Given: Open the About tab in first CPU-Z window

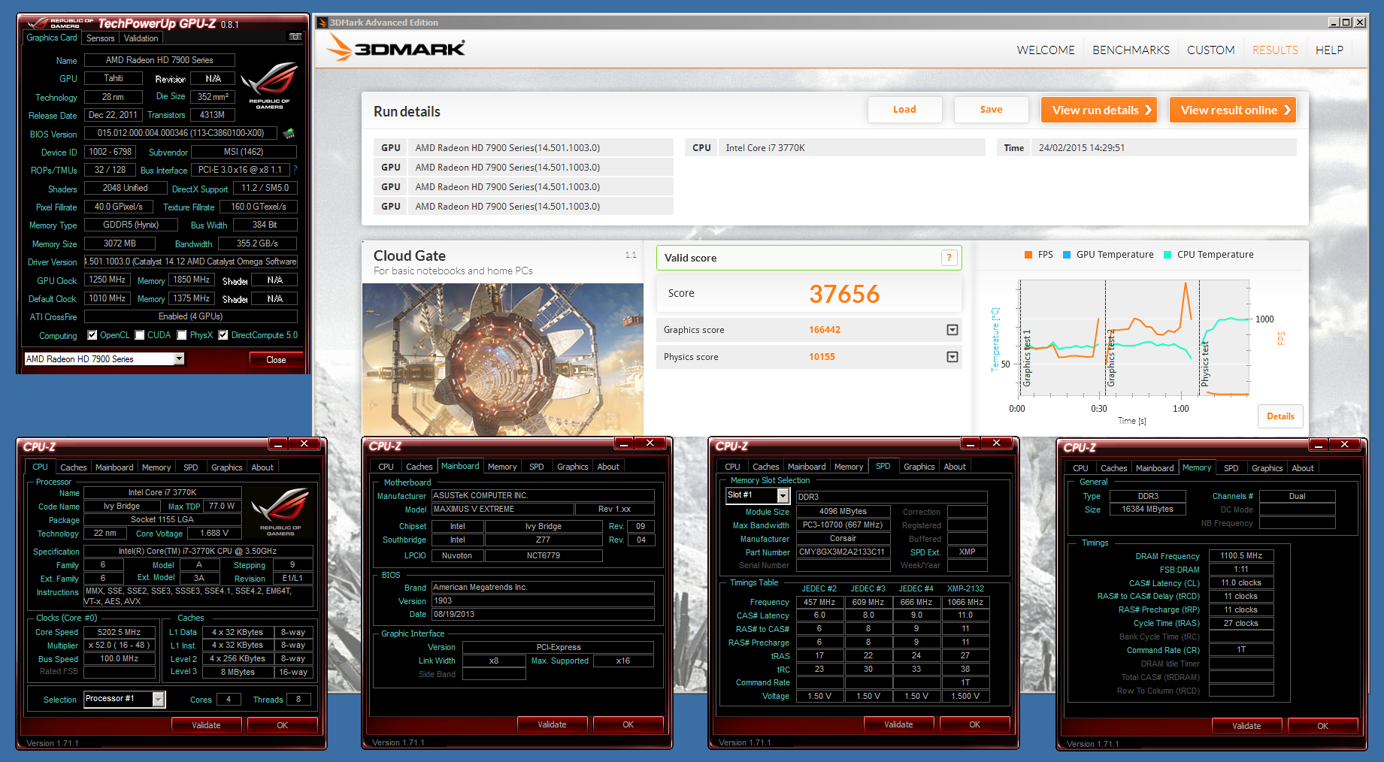Looking at the screenshot, I should (x=262, y=467).
